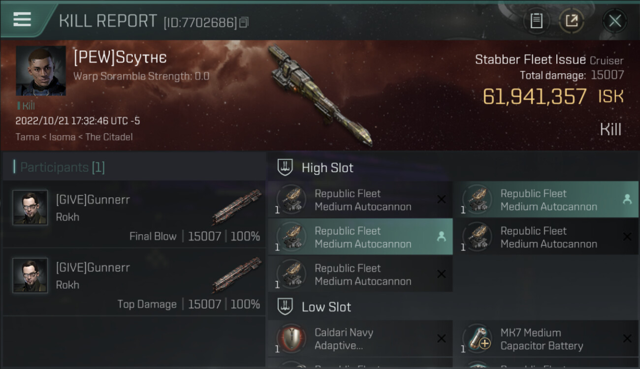Click the Rokh ship icon in Final Blow row

click(x=237, y=206)
